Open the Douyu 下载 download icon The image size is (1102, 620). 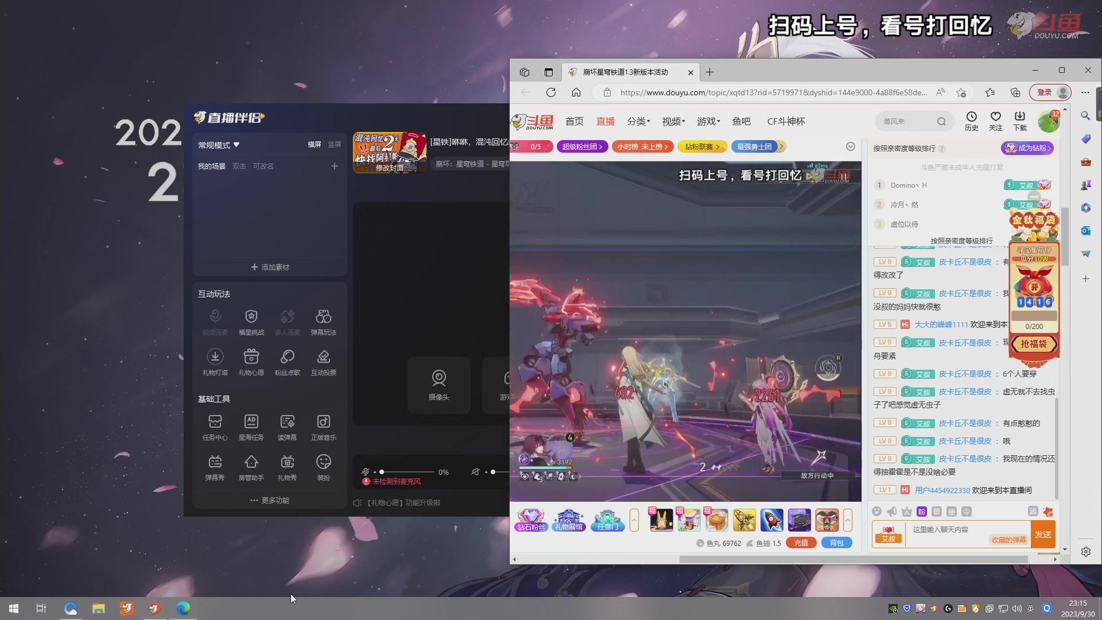[1020, 121]
